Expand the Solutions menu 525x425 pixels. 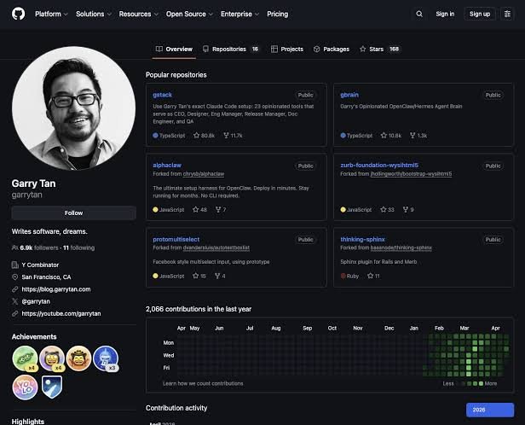point(94,14)
